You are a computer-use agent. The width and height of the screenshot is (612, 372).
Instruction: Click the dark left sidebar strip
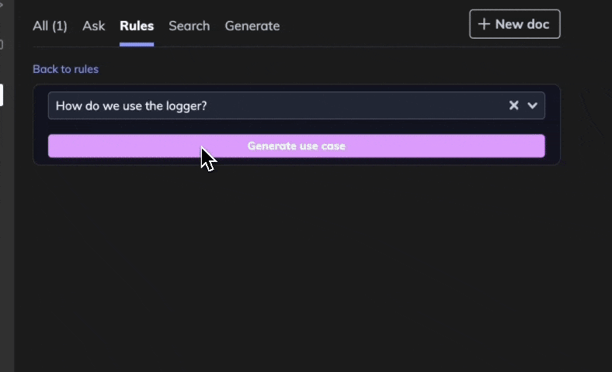(6, 232)
